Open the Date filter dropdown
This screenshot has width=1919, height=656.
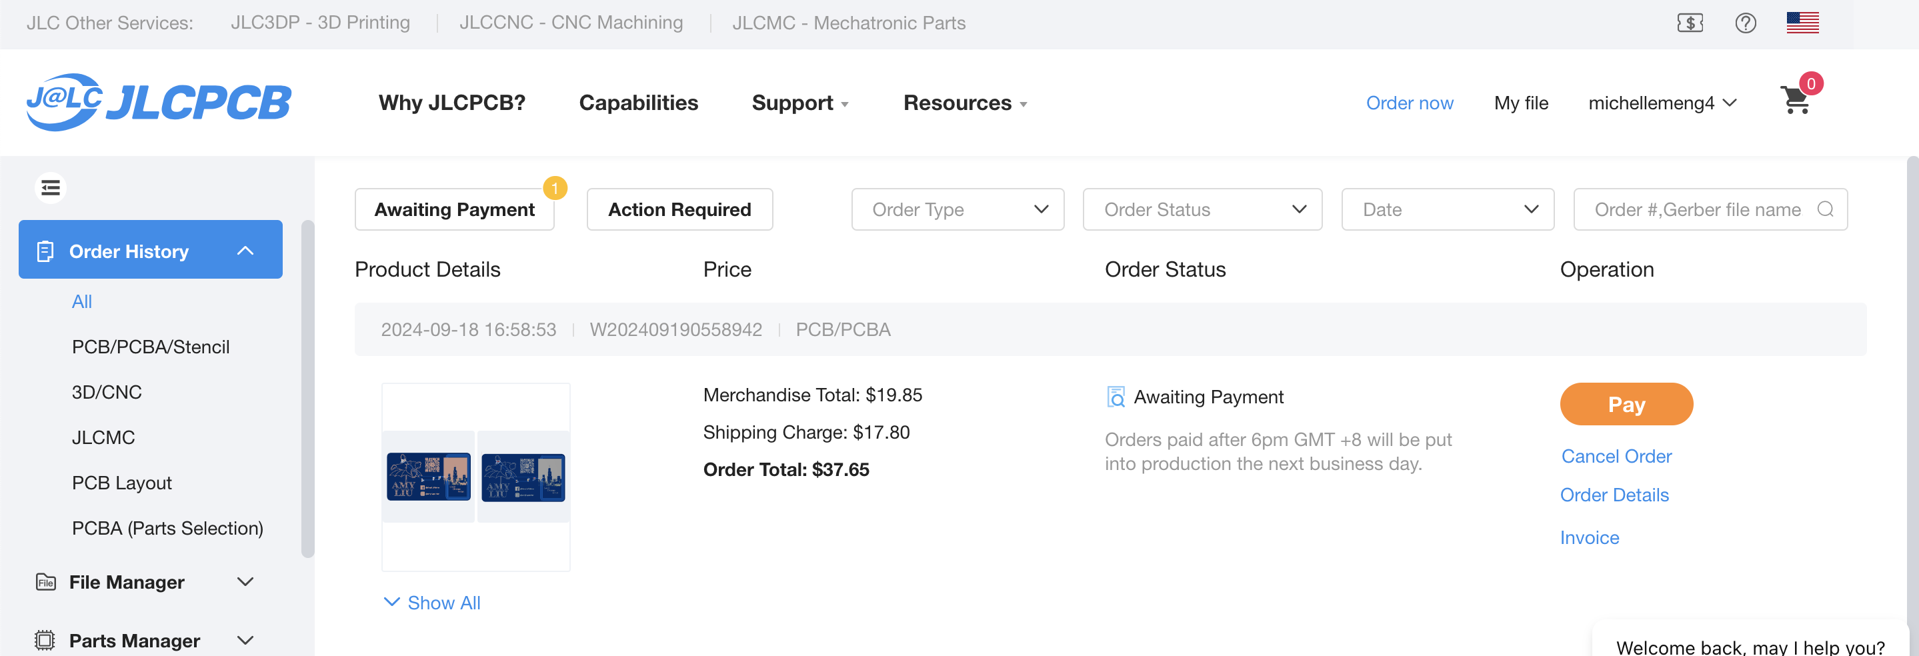[x=1447, y=210]
